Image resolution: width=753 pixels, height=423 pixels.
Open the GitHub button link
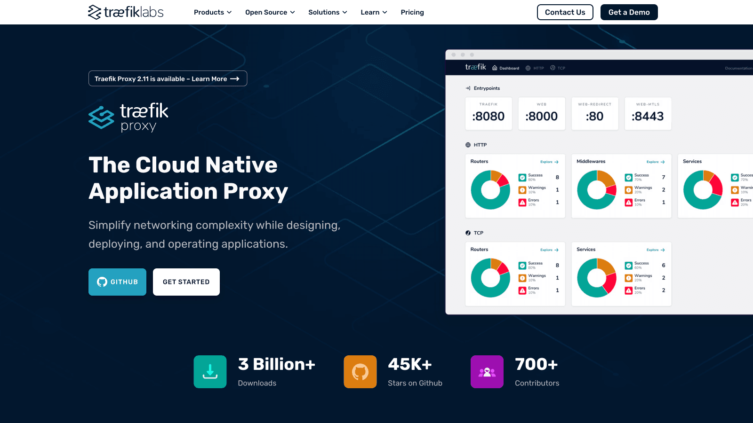click(117, 282)
